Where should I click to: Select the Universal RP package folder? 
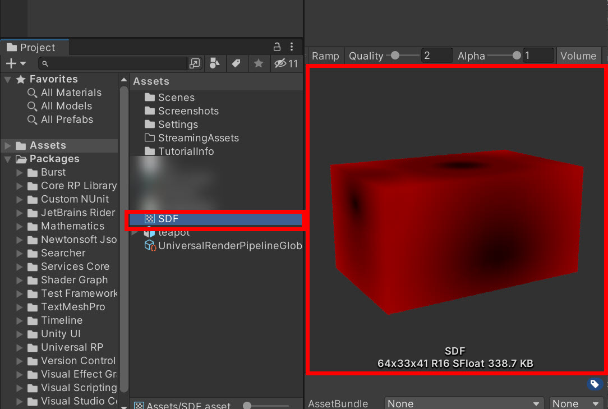pyautogui.click(x=66, y=347)
